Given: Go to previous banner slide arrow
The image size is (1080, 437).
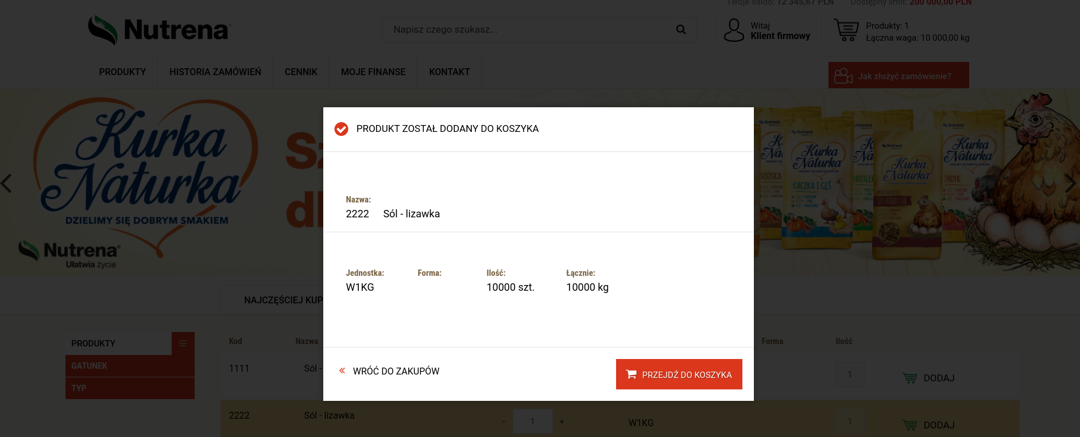Looking at the screenshot, I should (x=6, y=184).
